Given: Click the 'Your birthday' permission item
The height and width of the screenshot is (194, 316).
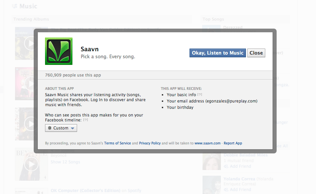Looking at the screenshot, I should (180, 107).
